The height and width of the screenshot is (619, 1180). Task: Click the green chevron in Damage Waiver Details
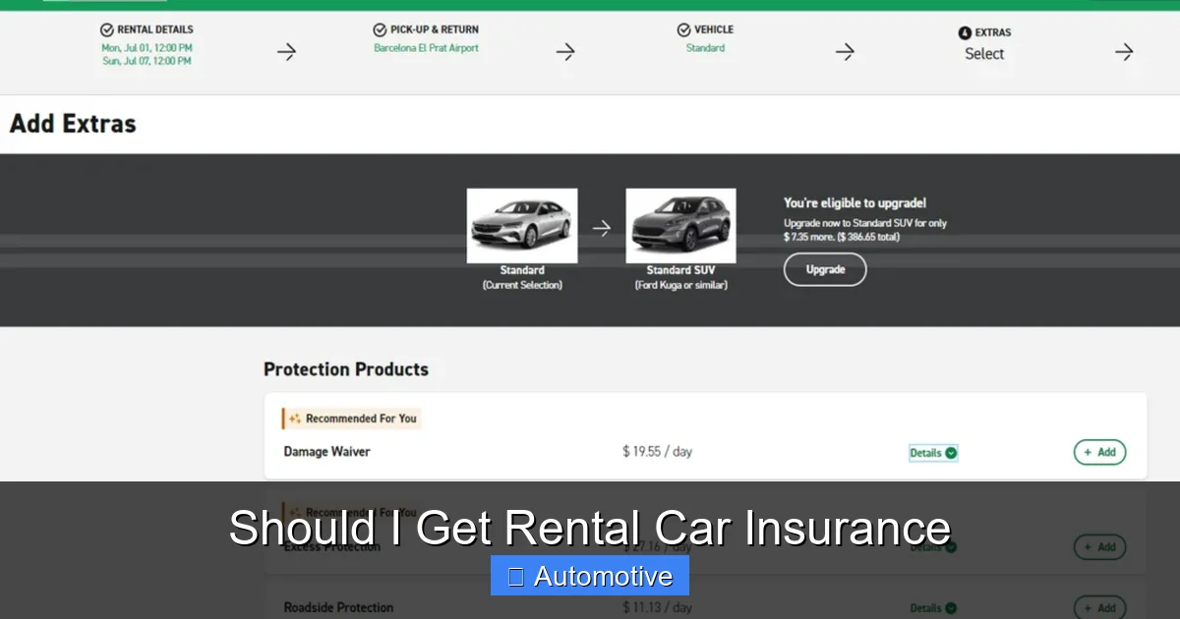[x=949, y=452]
